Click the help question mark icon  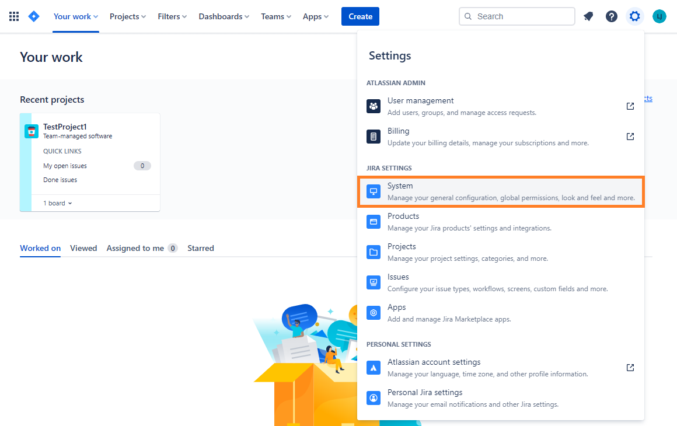pyautogui.click(x=611, y=16)
